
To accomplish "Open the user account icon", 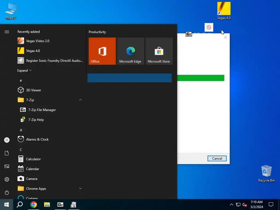I will [x=7, y=140].
